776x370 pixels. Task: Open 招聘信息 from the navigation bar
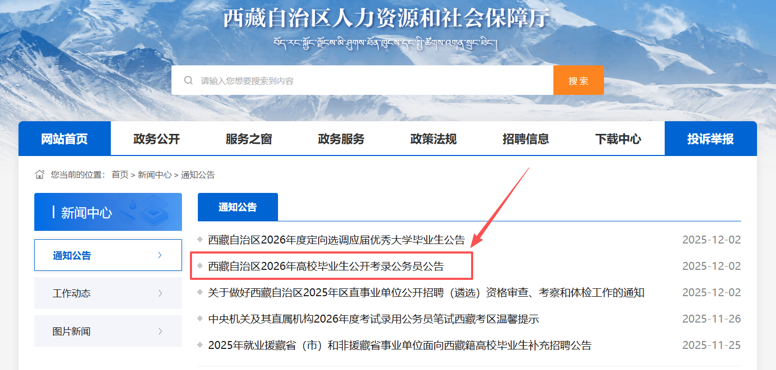[526, 139]
